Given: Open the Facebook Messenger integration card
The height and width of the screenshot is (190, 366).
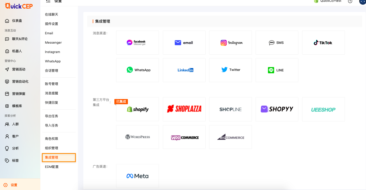Looking at the screenshot, I should click(138, 43).
